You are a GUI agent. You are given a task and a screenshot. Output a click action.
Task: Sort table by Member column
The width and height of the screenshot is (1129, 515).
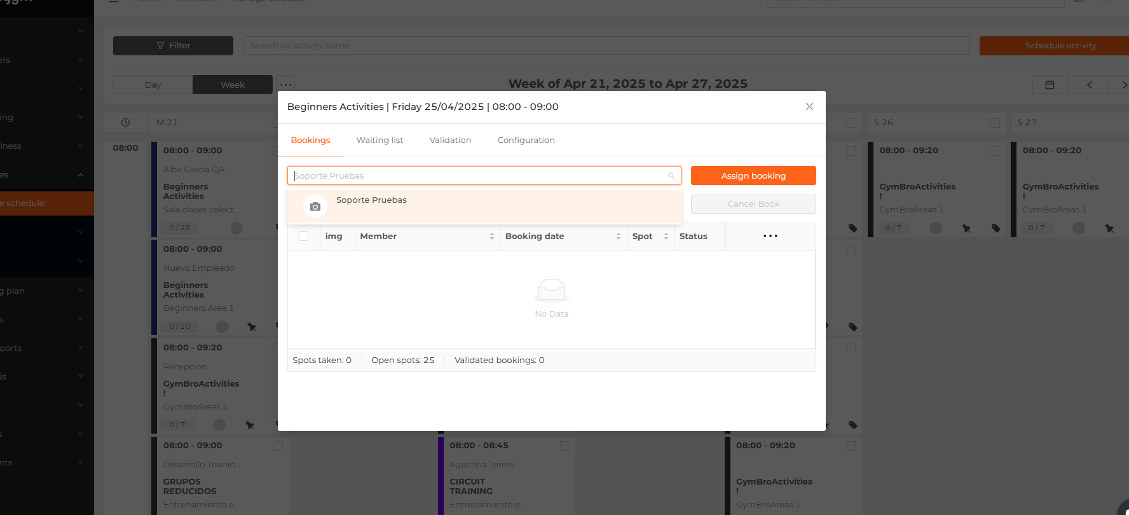(x=492, y=237)
